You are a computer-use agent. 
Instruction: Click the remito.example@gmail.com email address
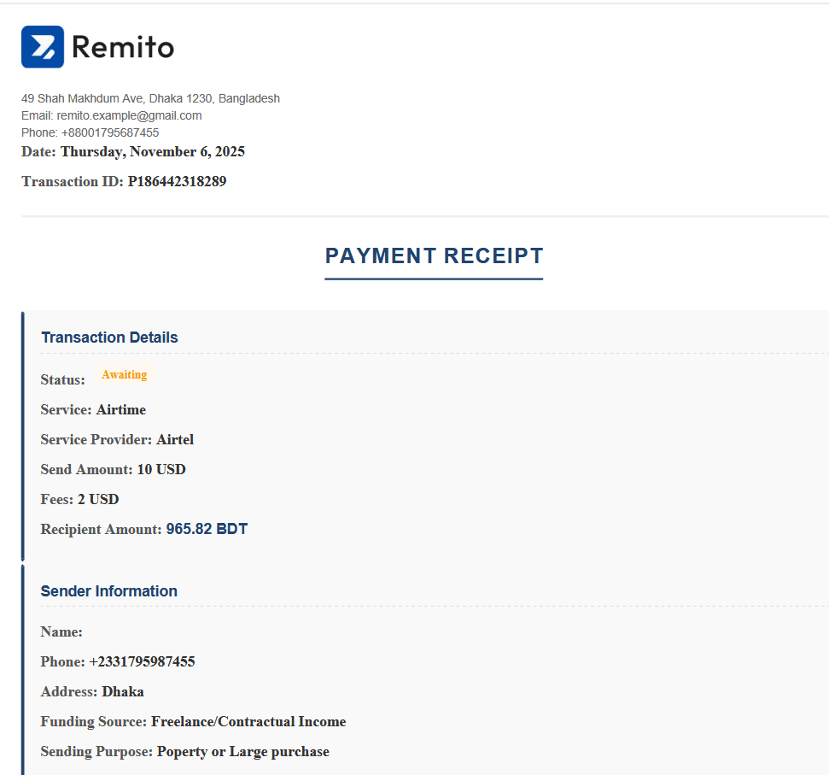click(129, 115)
